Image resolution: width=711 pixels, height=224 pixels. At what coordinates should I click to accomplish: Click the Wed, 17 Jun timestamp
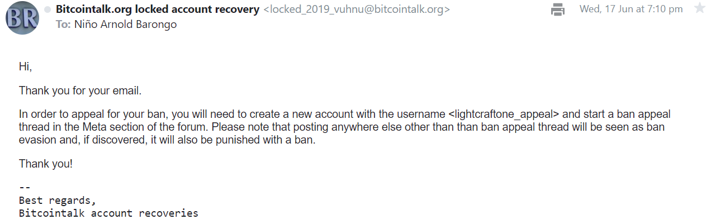pyautogui.click(x=631, y=9)
